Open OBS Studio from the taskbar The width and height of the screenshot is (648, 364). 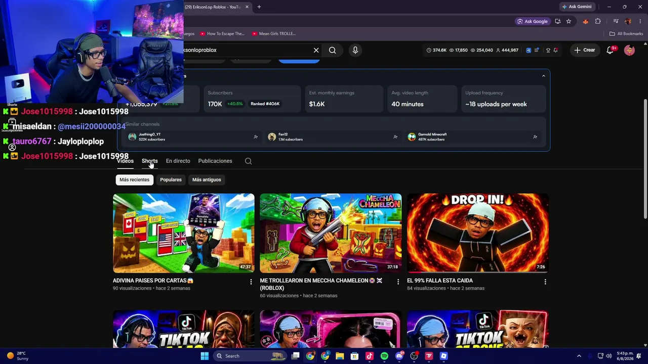(x=414, y=356)
